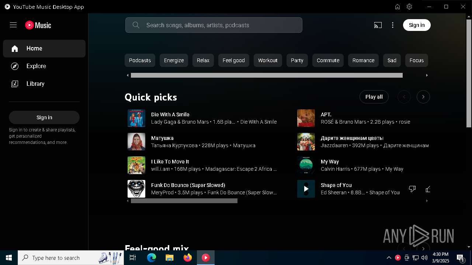Open title bar settings gear

[409, 7]
